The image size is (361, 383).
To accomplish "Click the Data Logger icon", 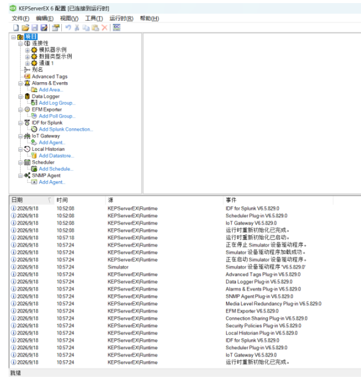I will tap(27, 96).
